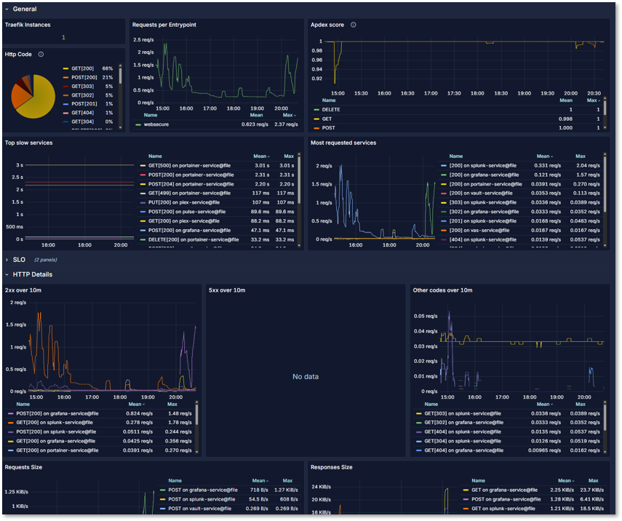
Task: Open color picker for websecure series swatch
Action: [x=137, y=124]
